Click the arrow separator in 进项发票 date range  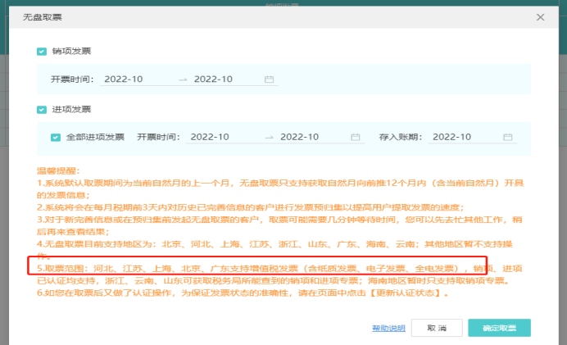coord(268,137)
